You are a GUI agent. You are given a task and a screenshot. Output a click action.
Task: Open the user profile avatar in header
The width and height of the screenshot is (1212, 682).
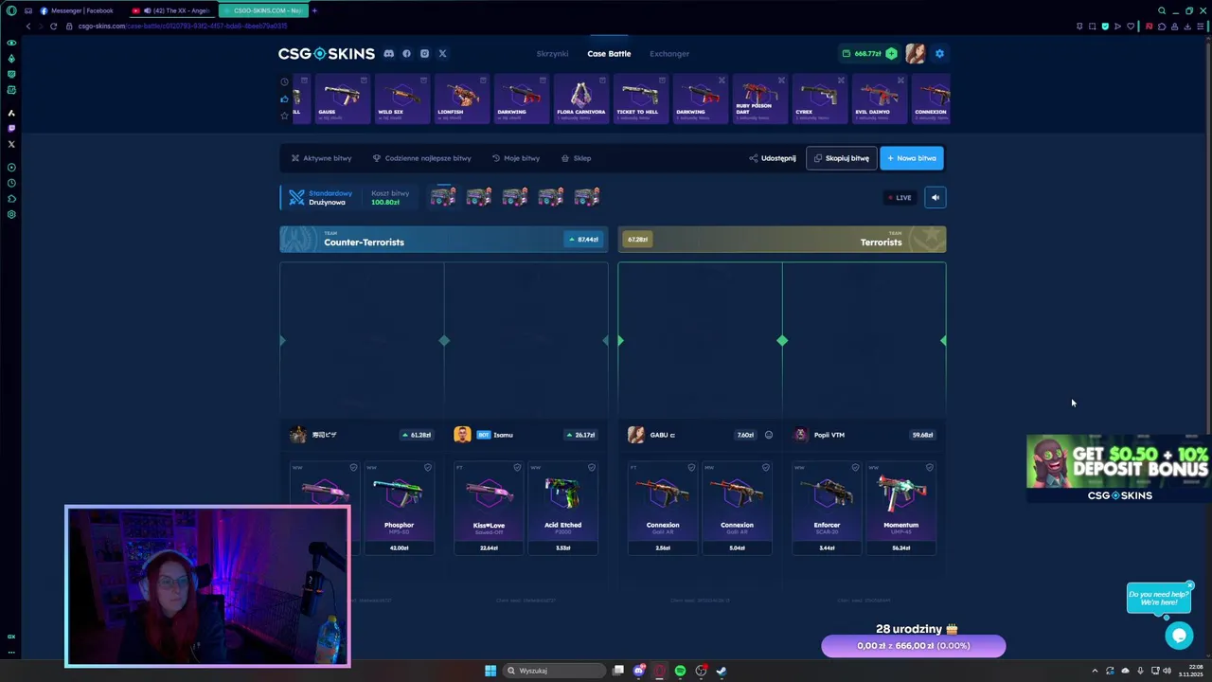(915, 54)
